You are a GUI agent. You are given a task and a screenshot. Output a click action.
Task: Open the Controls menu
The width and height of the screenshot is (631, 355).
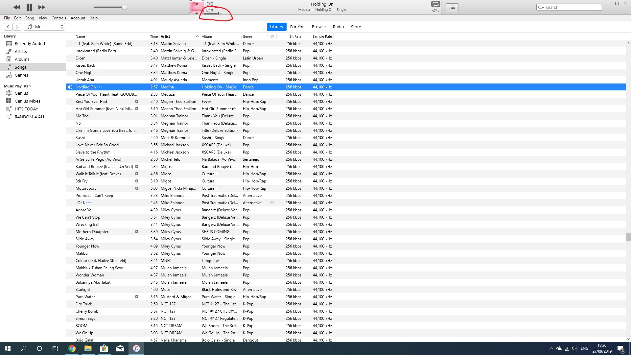pyautogui.click(x=58, y=18)
